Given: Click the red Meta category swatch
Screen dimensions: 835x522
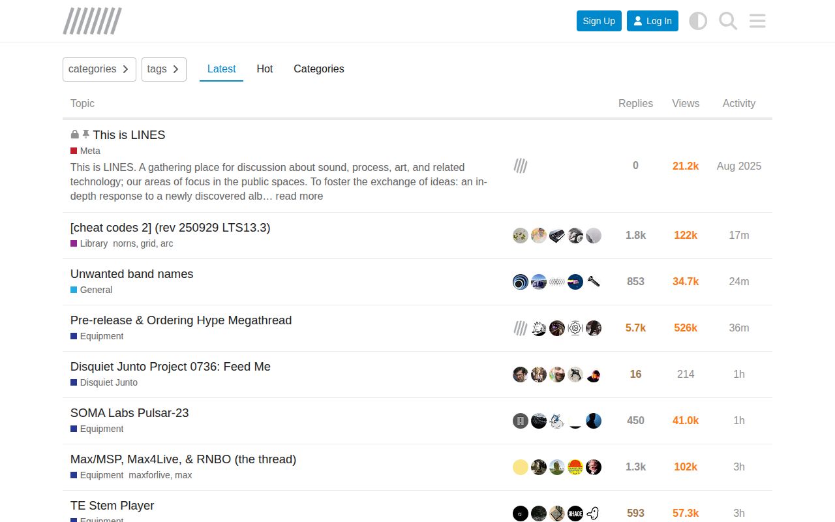Looking at the screenshot, I should 74,151.
